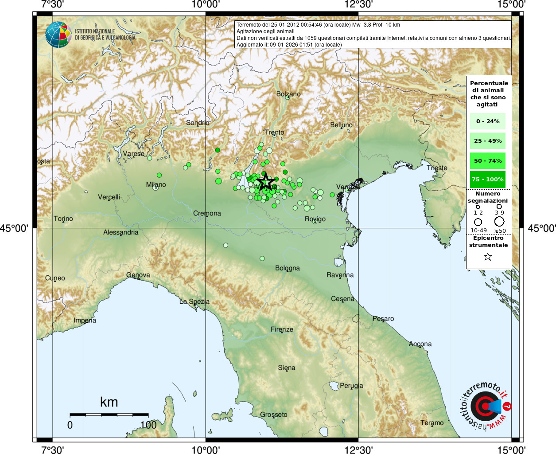Pick the 50 - 74% legend color swatch
The width and height of the screenshot is (556, 454).
(x=488, y=160)
